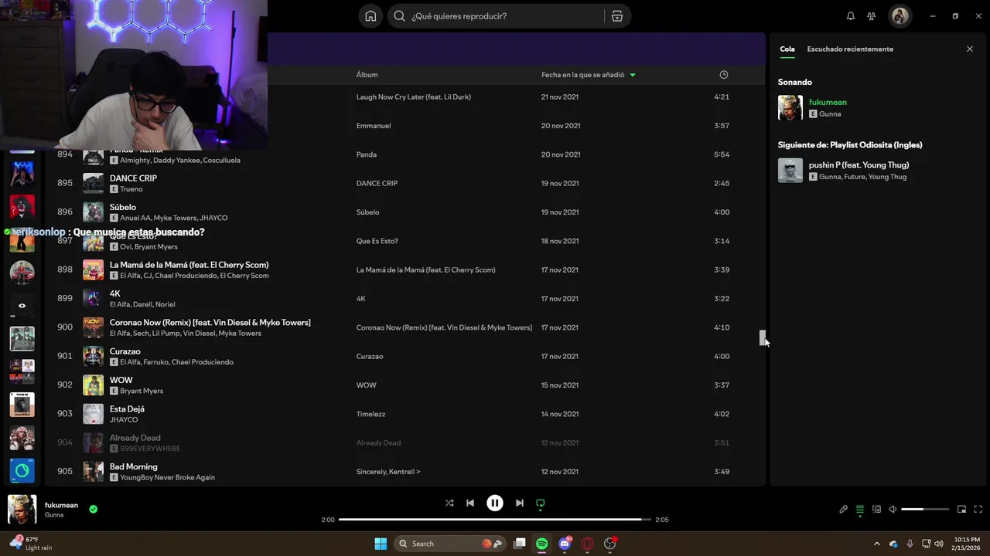Open the Timelezz album link
Screen dimensions: 990x556
point(370,414)
